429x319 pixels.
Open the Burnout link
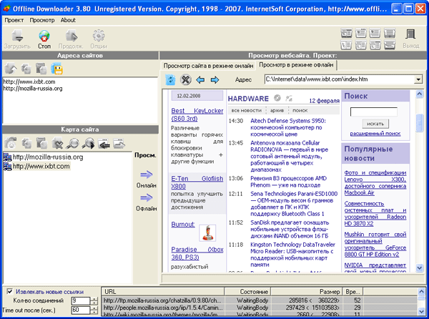click(183, 225)
